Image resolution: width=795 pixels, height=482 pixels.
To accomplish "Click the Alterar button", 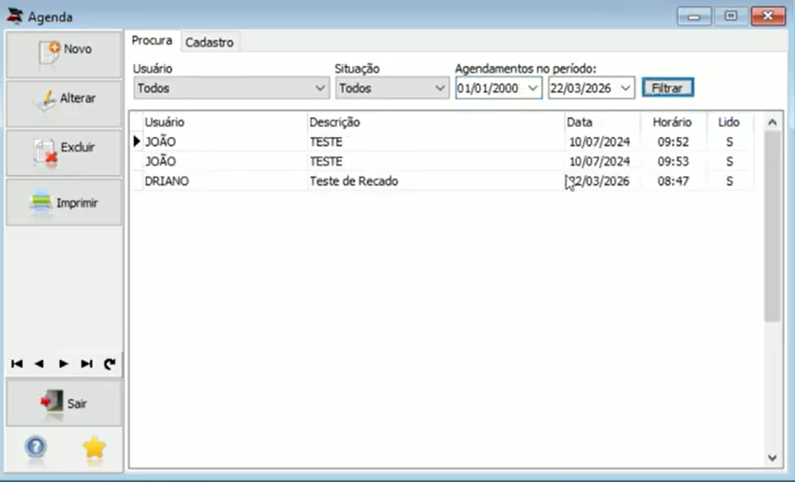I will click(x=64, y=103).
